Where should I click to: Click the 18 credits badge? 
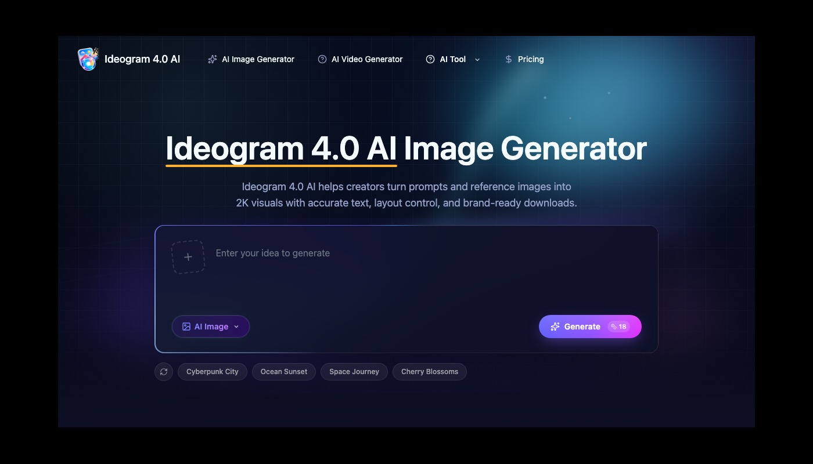point(618,327)
